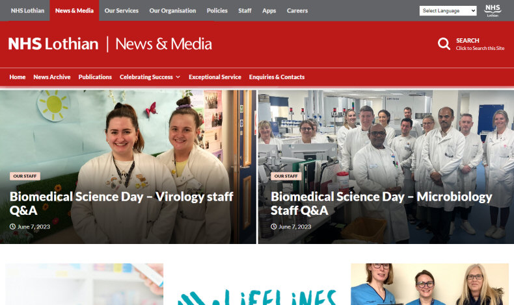Click the Publications navigation link

pos(95,77)
